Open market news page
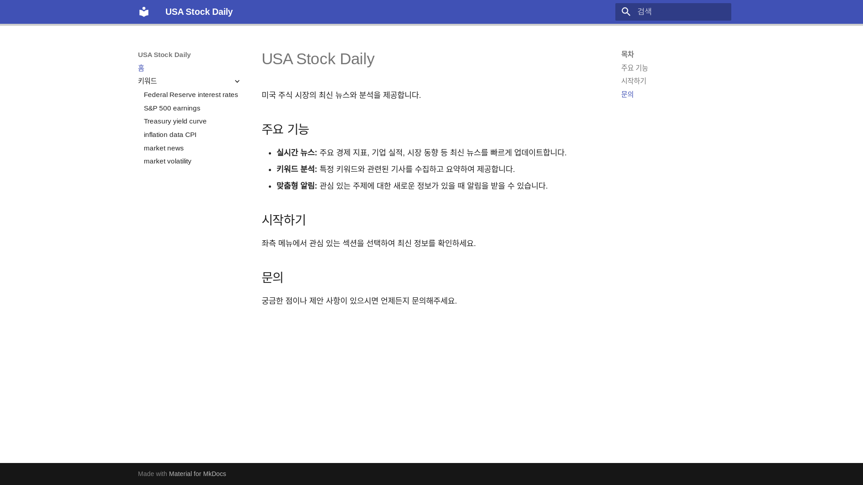The width and height of the screenshot is (863, 485). click(164, 148)
